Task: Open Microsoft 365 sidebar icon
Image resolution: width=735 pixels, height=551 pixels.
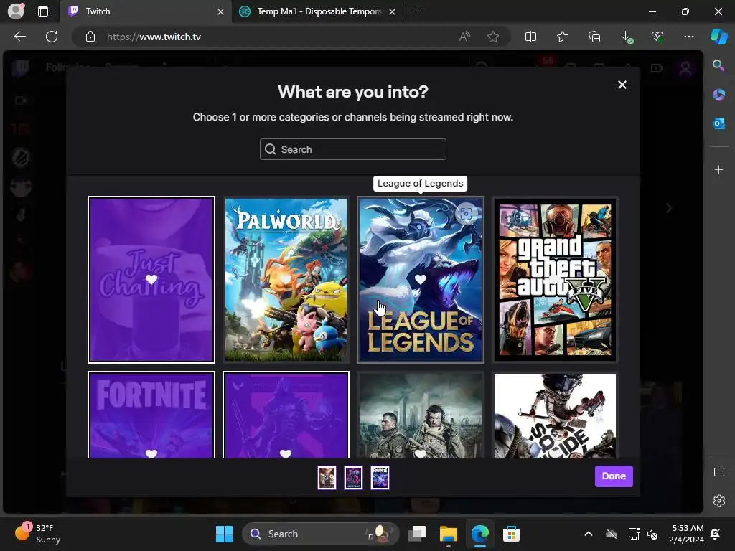Action: pyautogui.click(x=718, y=94)
